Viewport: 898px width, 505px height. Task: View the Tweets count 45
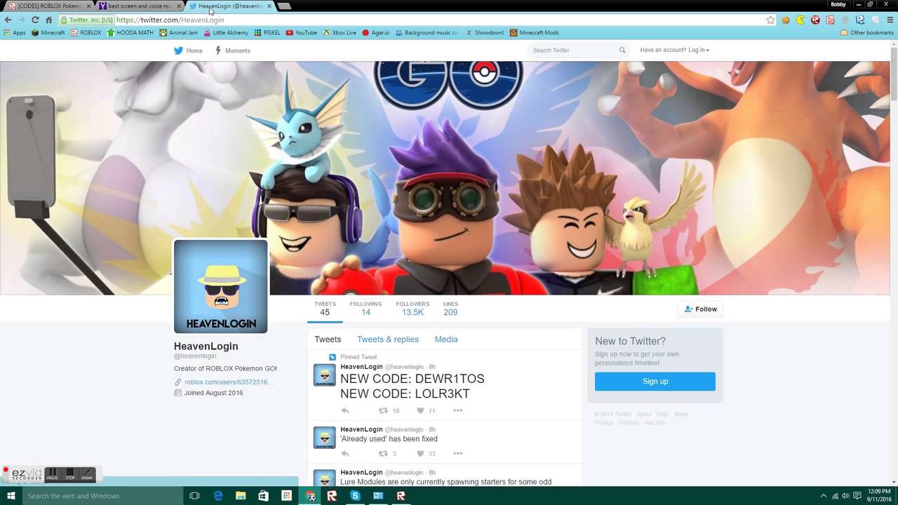point(325,309)
